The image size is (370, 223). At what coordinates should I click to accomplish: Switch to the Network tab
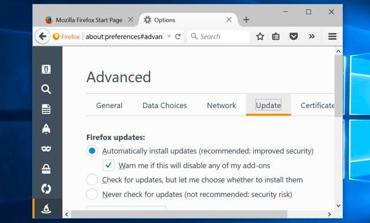point(221,106)
